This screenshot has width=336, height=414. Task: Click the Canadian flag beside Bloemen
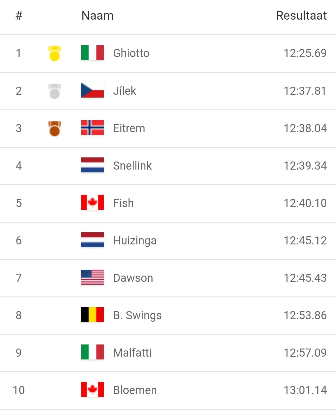(x=92, y=390)
